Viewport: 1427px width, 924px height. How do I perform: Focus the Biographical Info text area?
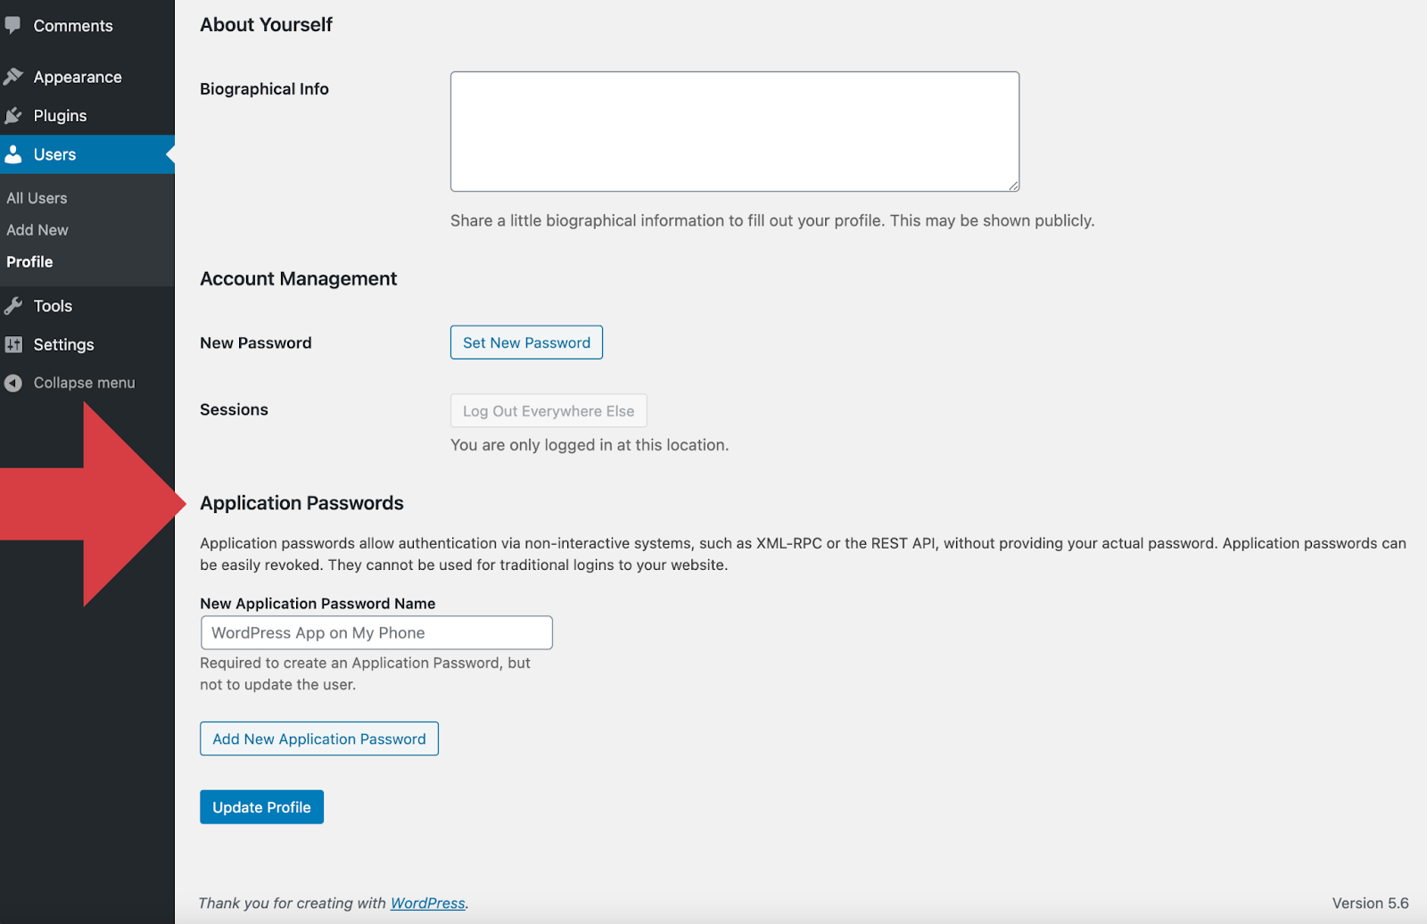pos(735,131)
